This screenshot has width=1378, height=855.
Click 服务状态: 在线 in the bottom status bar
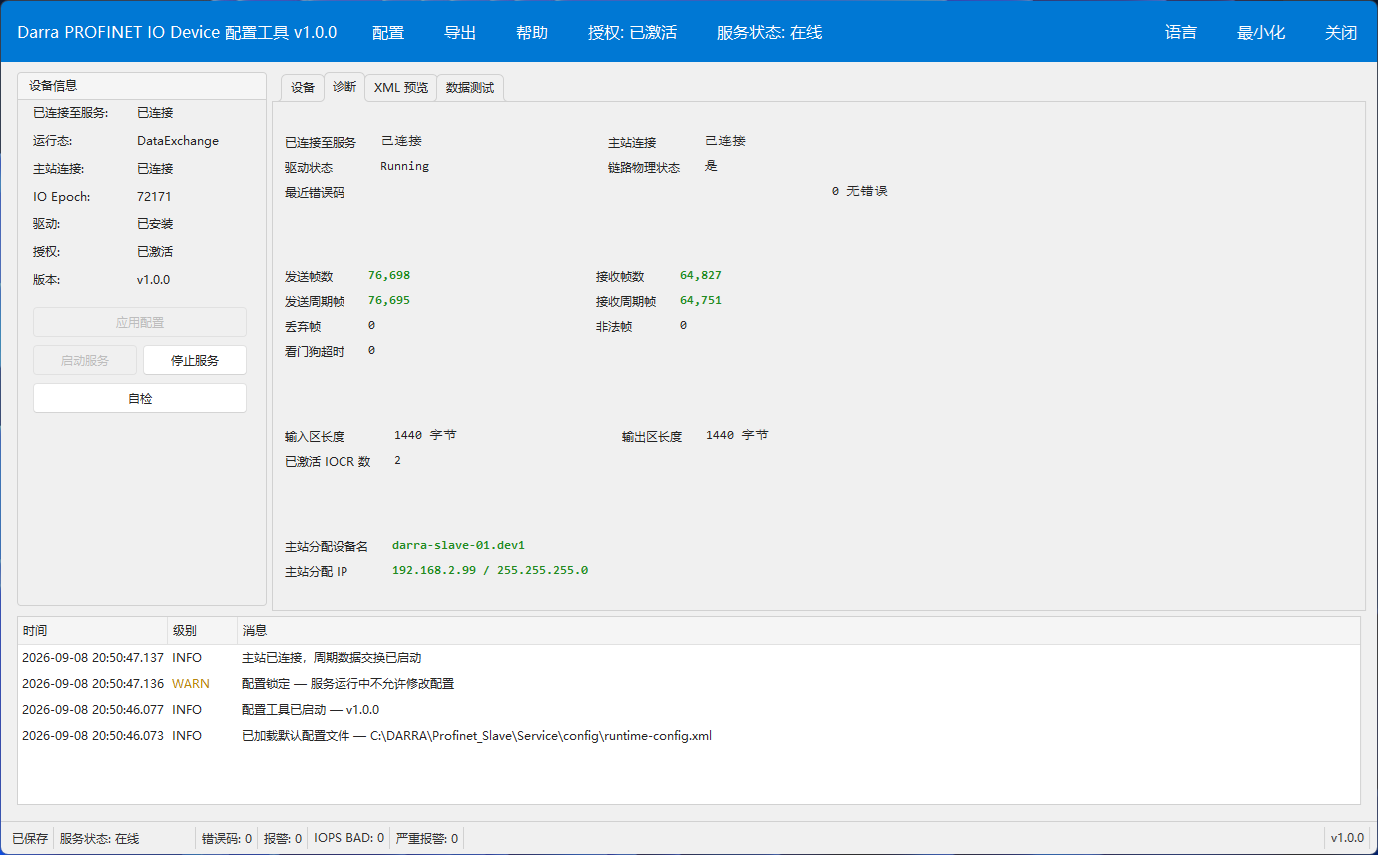(x=100, y=839)
